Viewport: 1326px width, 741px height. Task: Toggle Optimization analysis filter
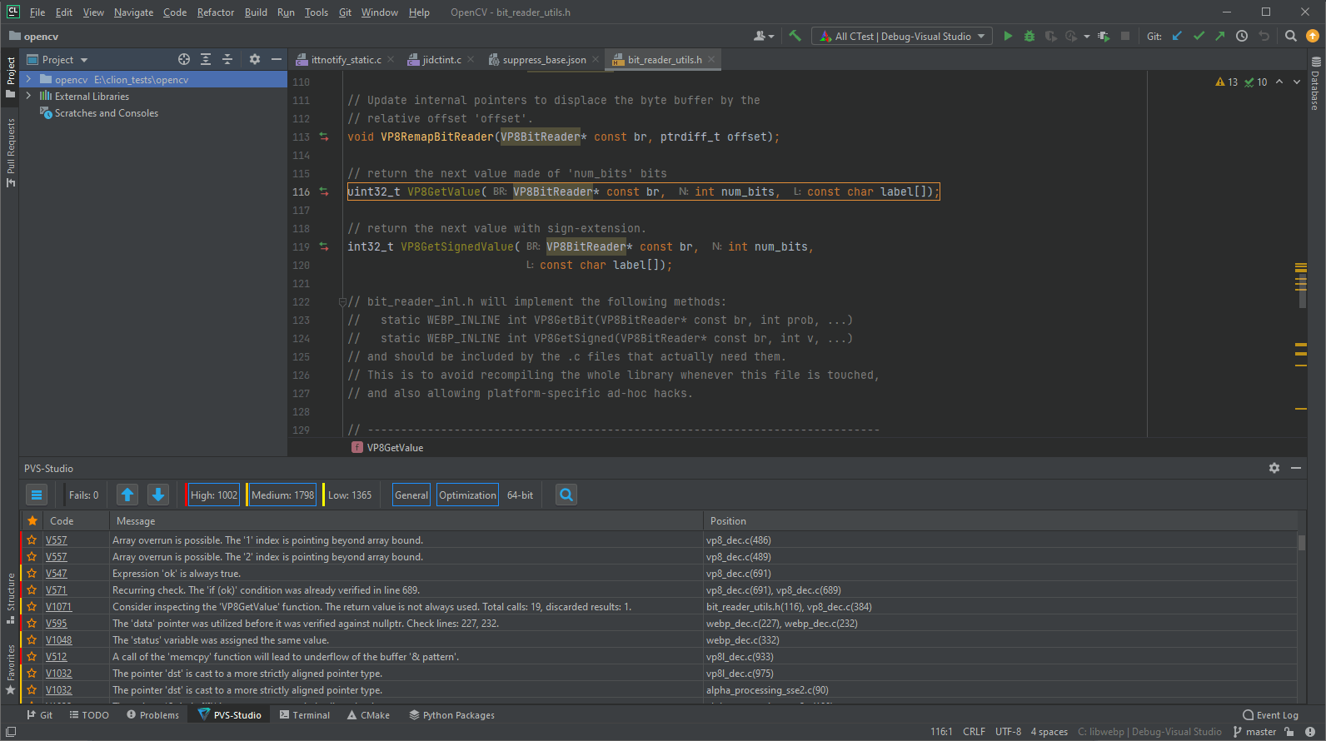pyautogui.click(x=467, y=495)
